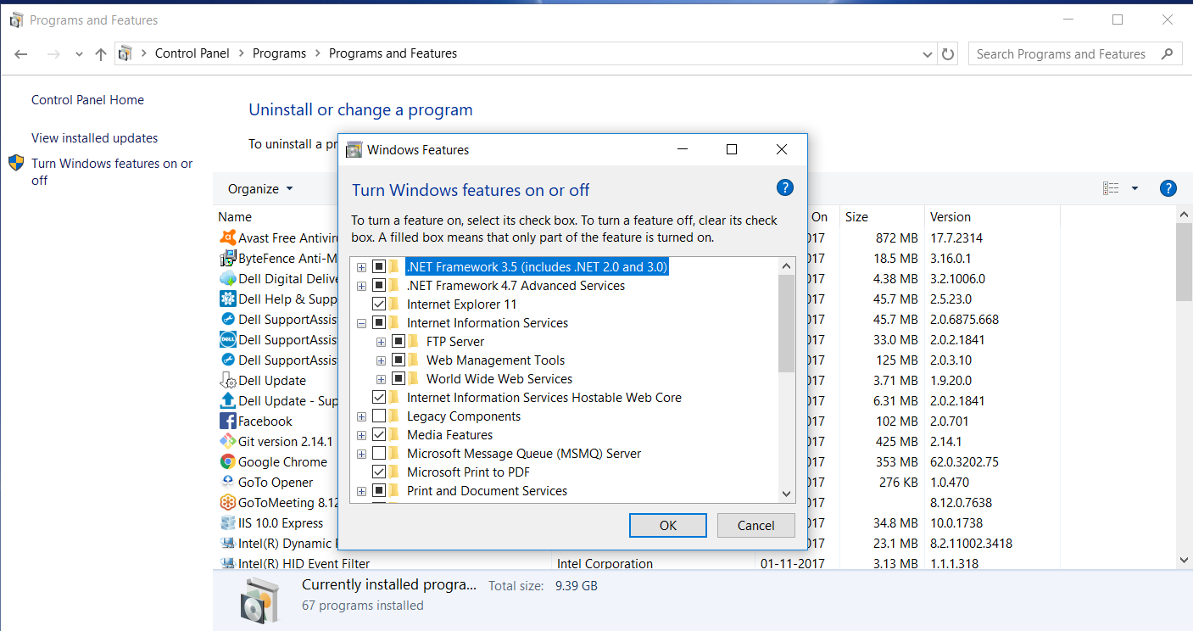Screen dimensions: 1193x631
Task: Click the Web Management Tools folder icon
Action: 413,360
